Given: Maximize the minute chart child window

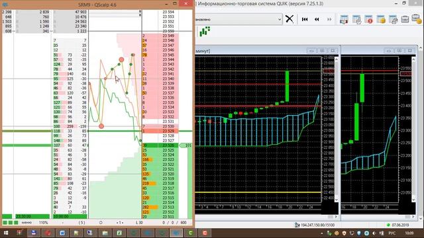Looking at the screenshot, I should tap(322, 50).
